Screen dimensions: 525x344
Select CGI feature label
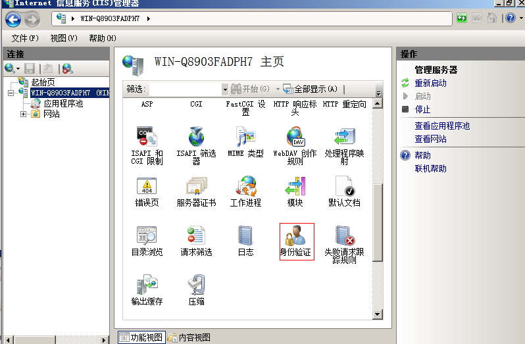tap(196, 104)
